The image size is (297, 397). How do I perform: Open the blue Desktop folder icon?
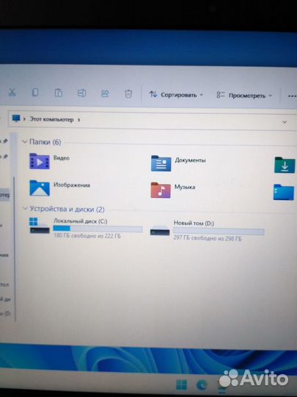[284, 192]
